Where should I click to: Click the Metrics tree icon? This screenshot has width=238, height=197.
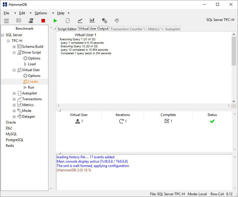click(20, 105)
